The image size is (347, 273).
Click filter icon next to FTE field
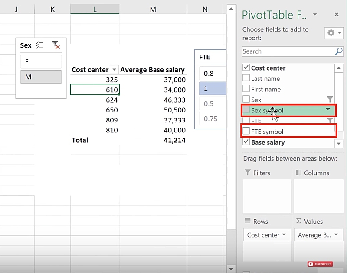[330, 121]
